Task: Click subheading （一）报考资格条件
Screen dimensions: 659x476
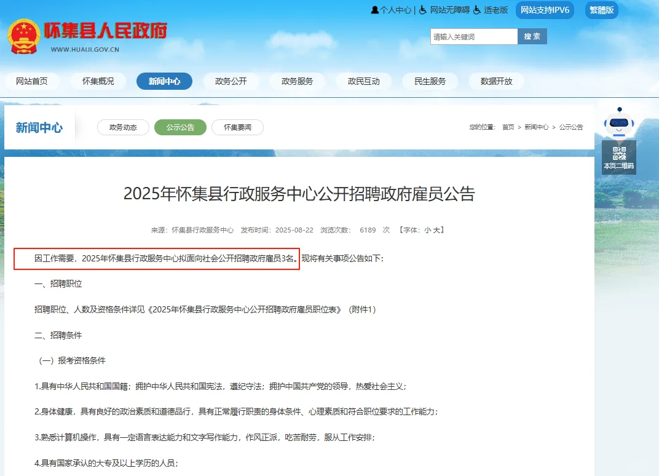Action: point(72,360)
